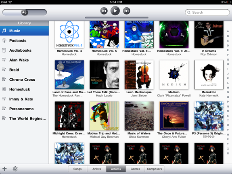This screenshot has height=174, width=232.
Task: Tap the Wi-Fi icon in status bar
Action: (x=10, y=2)
